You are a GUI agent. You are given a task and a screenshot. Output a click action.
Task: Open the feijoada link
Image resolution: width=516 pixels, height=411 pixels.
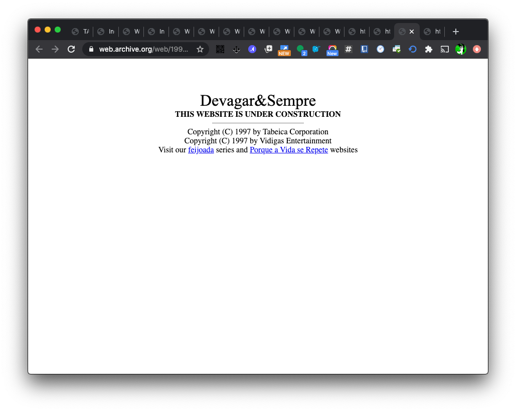(201, 150)
